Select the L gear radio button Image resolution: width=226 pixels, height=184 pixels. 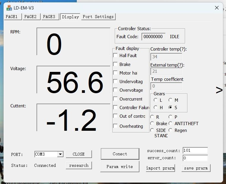tap(156, 100)
